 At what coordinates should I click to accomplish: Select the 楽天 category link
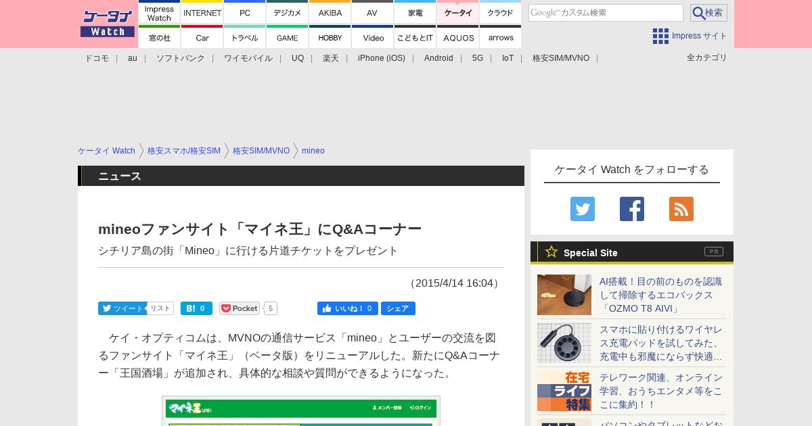pyautogui.click(x=331, y=58)
